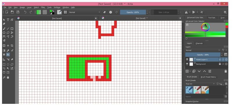
Task: Open the Layer menu
Action: click(x=29, y=7)
